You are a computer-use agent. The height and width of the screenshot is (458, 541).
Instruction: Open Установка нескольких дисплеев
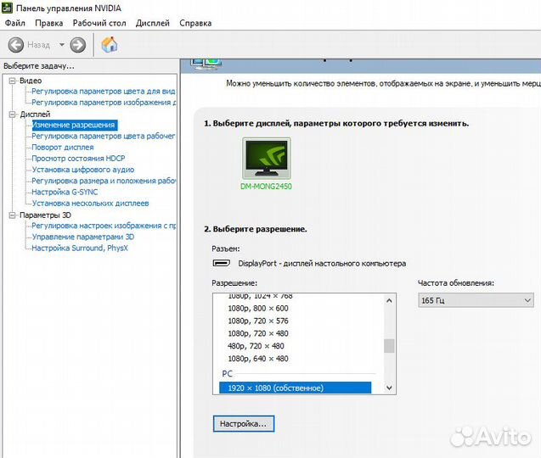click(x=90, y=204)
